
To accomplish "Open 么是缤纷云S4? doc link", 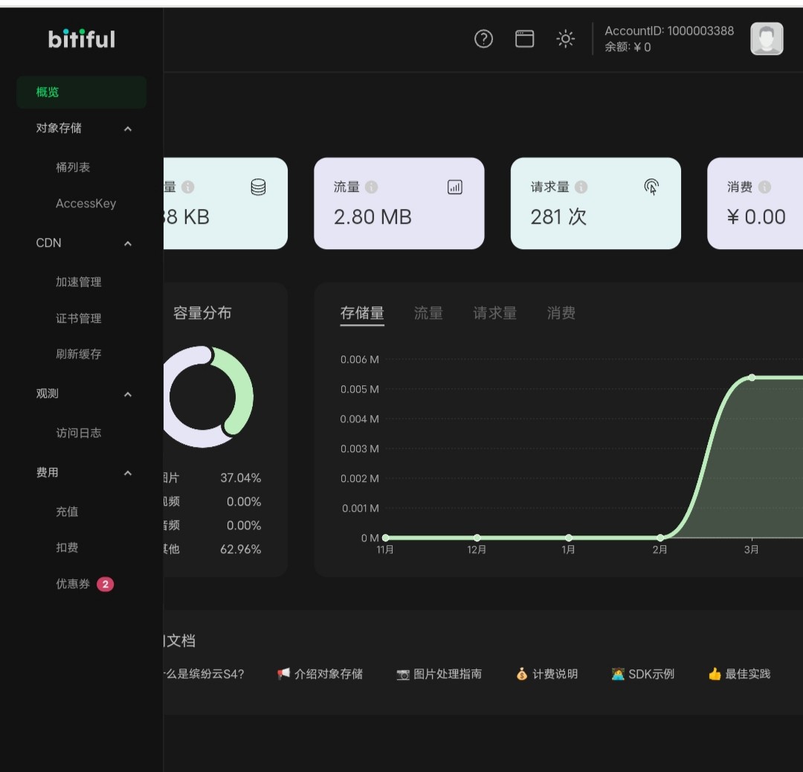I will coord(204,674).
